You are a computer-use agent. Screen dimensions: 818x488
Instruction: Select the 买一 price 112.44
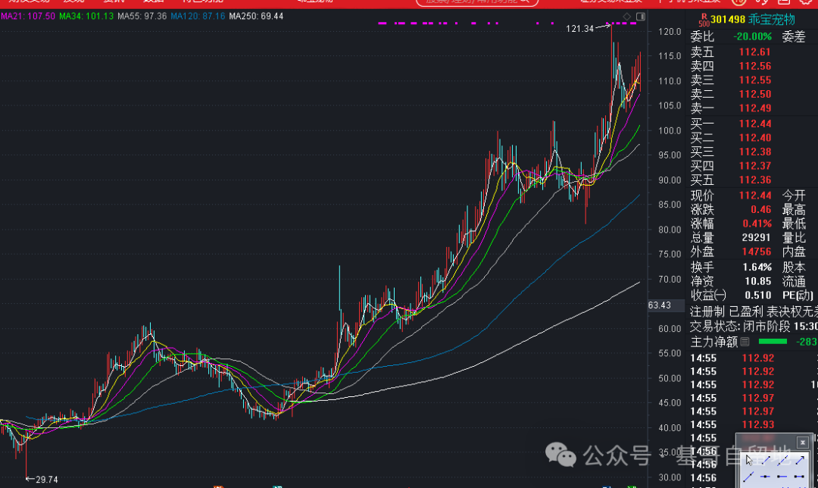[x=755, y=124]
